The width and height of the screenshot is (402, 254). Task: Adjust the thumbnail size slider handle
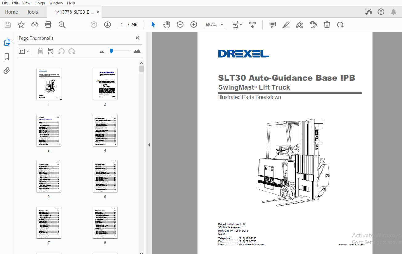click(112, 51)
